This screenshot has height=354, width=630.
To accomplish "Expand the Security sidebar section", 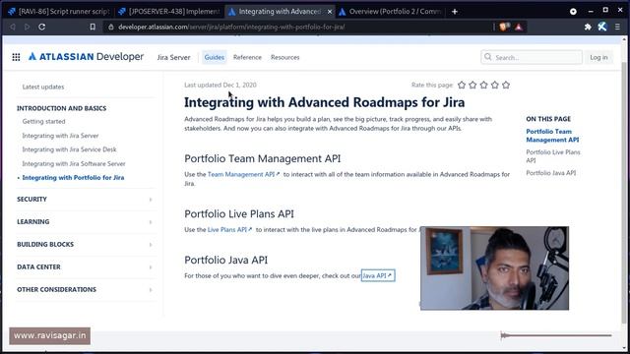I will click(85, 199).
